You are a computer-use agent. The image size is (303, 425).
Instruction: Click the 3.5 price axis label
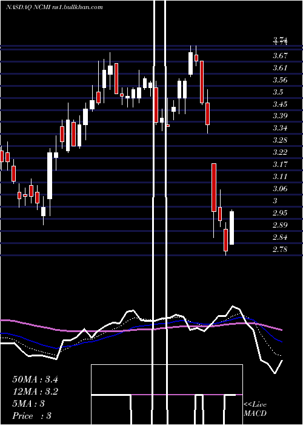click(x=278, y=92)
